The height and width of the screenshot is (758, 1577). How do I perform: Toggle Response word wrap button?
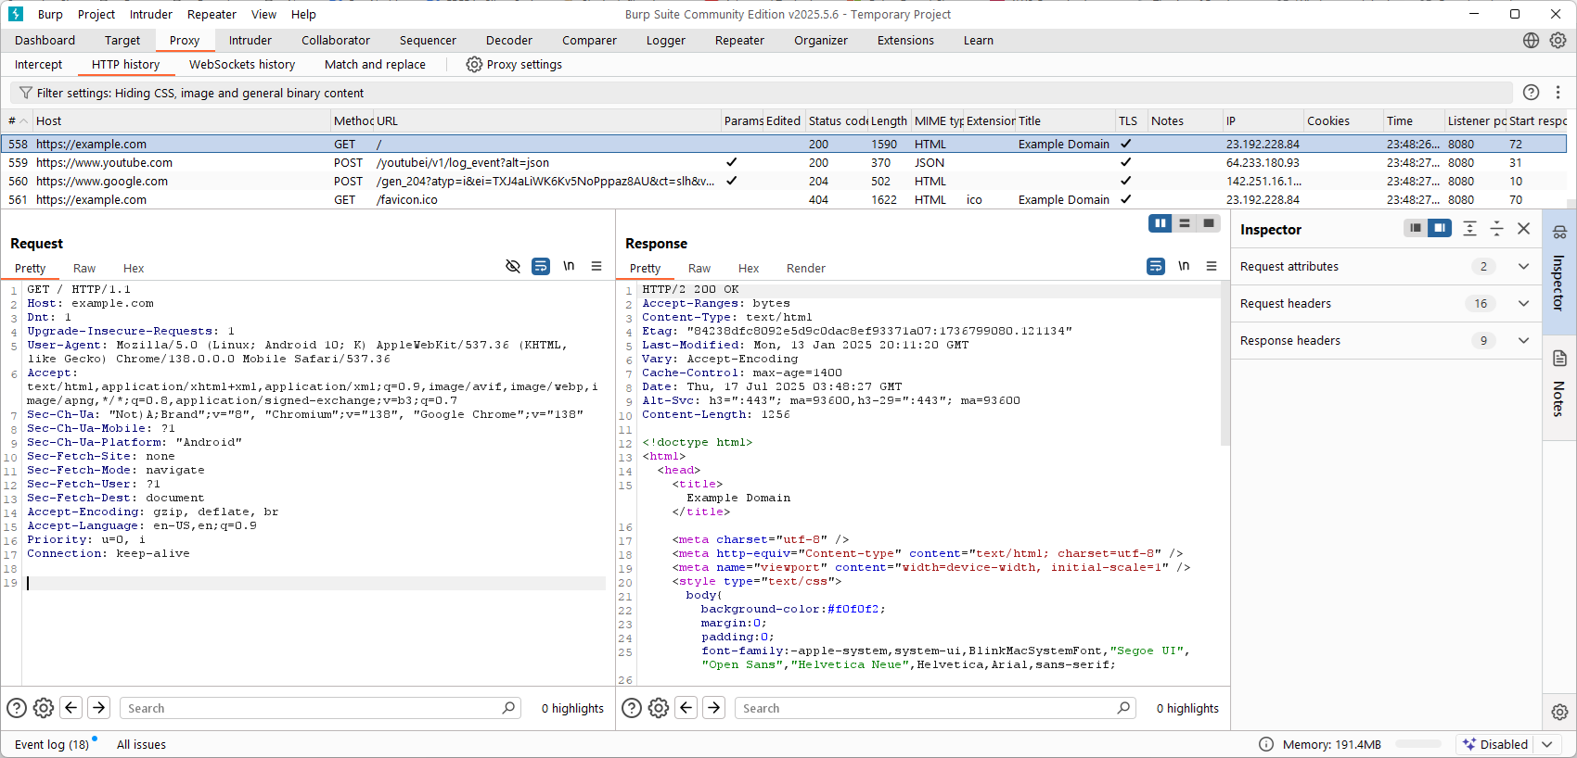(x=1156, y=266)
